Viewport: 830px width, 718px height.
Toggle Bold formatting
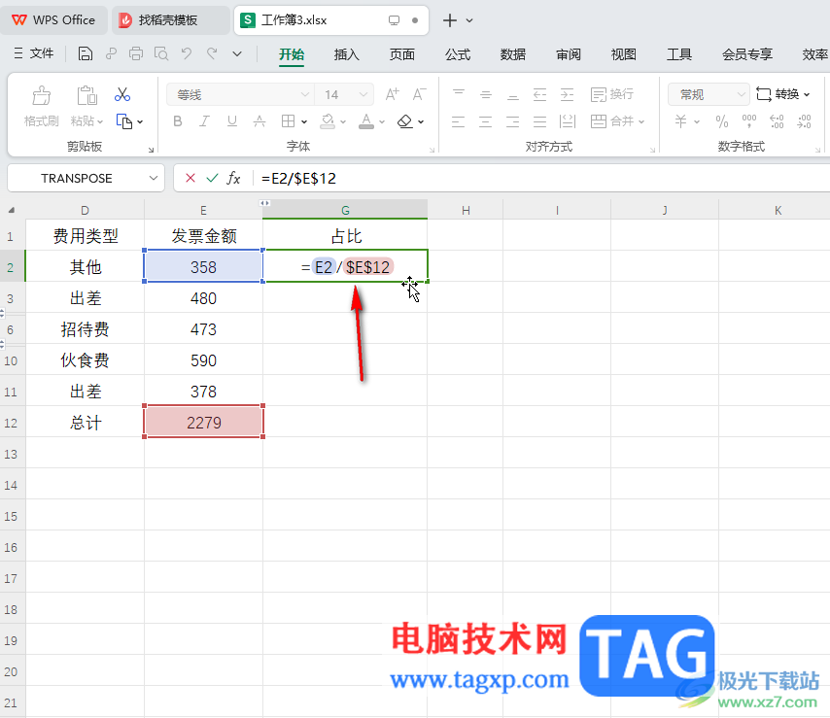[178, 121]
